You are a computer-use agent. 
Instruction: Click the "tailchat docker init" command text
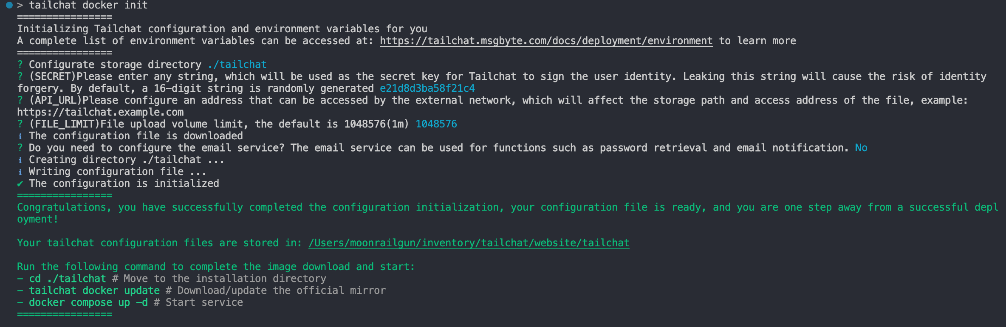coord(88,6)
